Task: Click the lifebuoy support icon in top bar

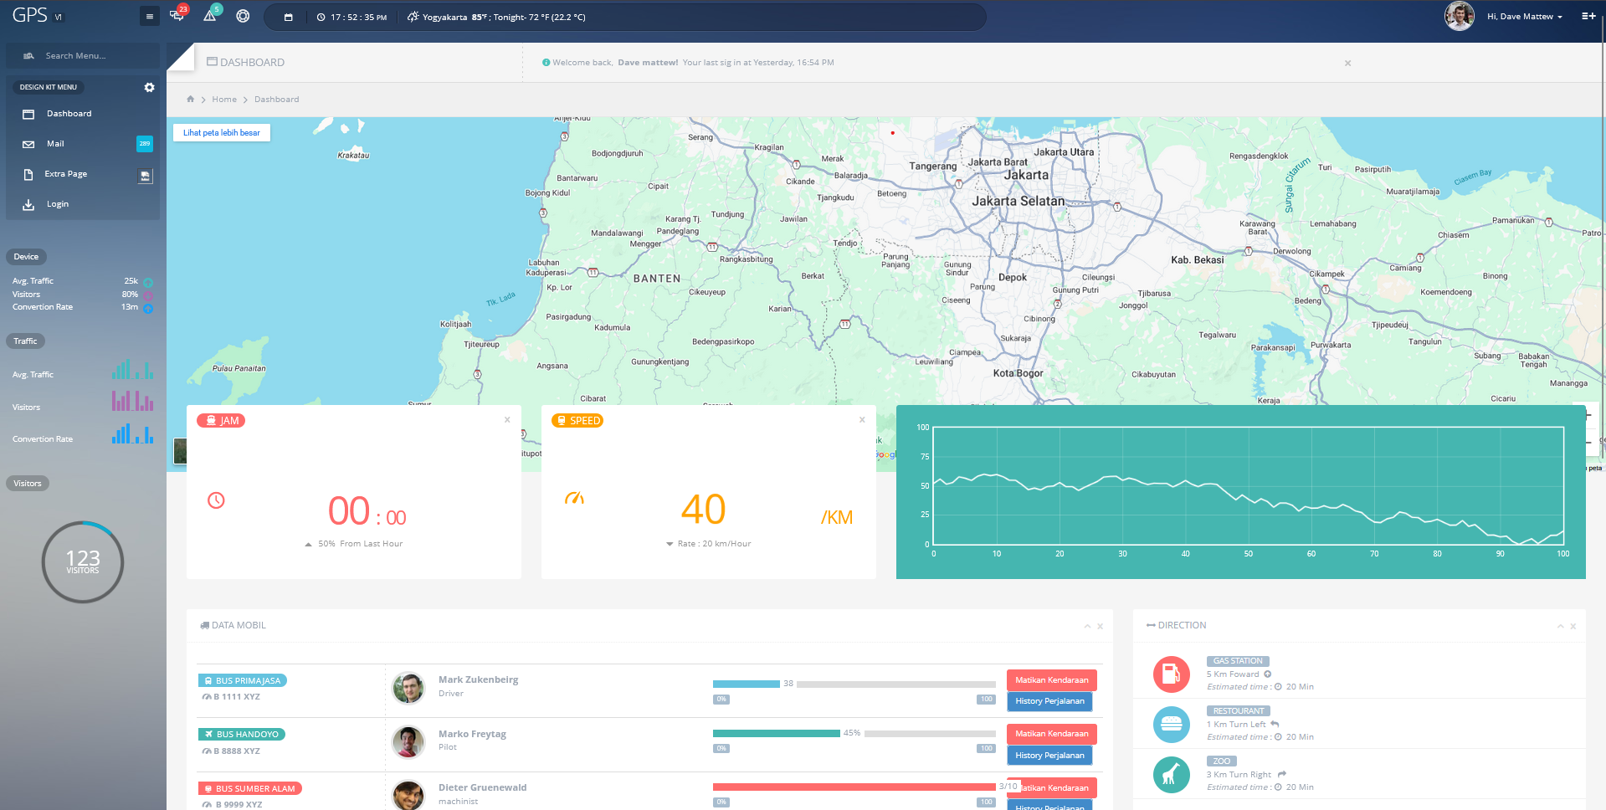Action: coord(243,16)
